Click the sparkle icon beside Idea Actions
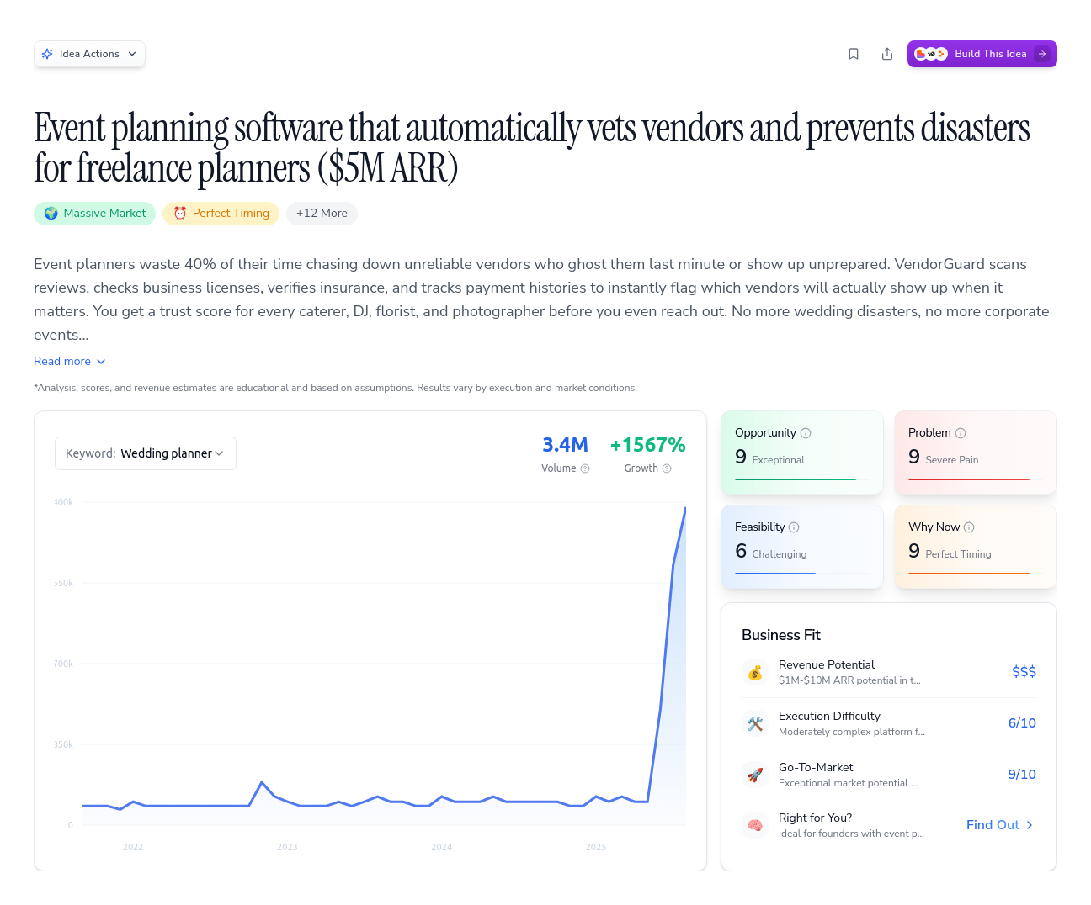The image size is (1091, 905). (48, 53)
